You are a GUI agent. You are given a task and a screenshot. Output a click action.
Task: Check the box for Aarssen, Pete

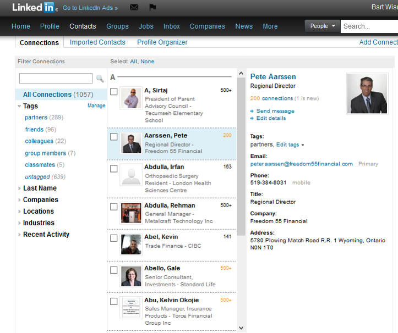pos(114,137)
